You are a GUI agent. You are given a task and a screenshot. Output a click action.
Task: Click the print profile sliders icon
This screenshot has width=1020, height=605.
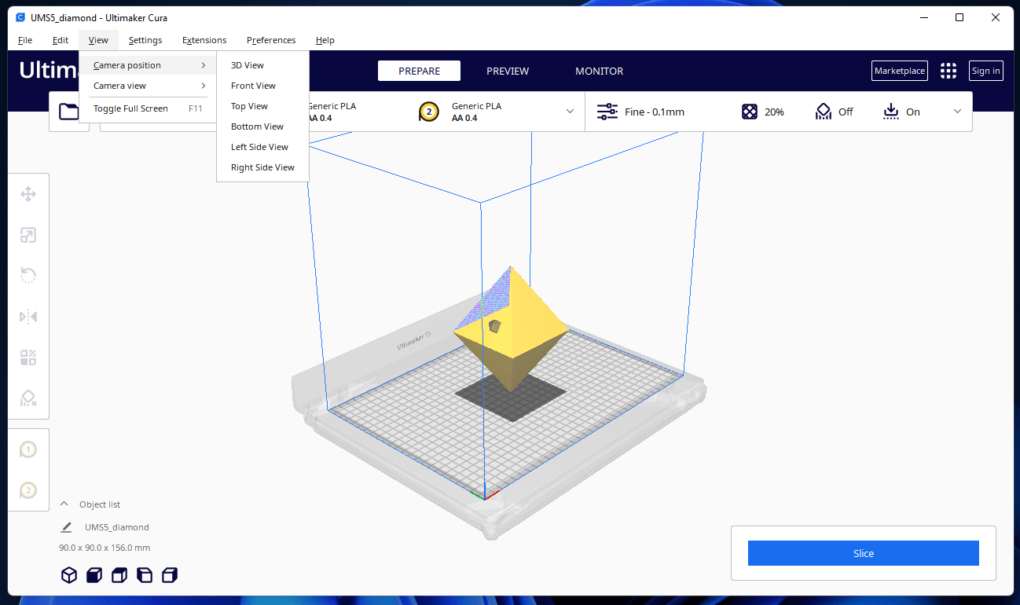click(x=607, y=112)
